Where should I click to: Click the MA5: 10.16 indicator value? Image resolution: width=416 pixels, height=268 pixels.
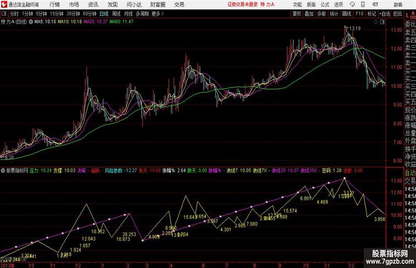tap(45, 22)
